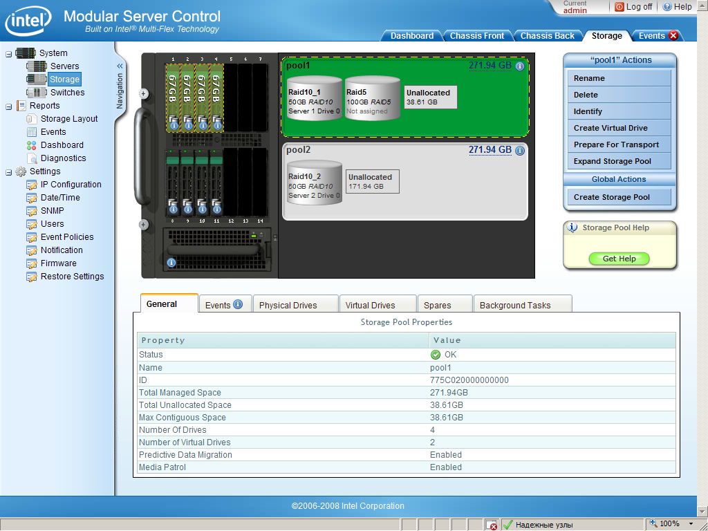Open Firmware under Settings
708x531 pixels.
pos(58,263)
